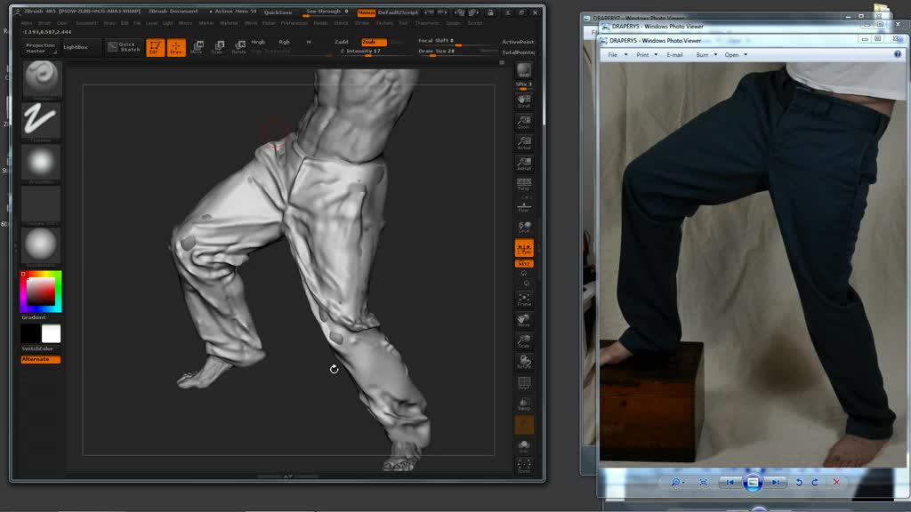This screenshot has height=512, width=911.
Task: Click E-mail in Photo Viewer
Action: (674, 54)
